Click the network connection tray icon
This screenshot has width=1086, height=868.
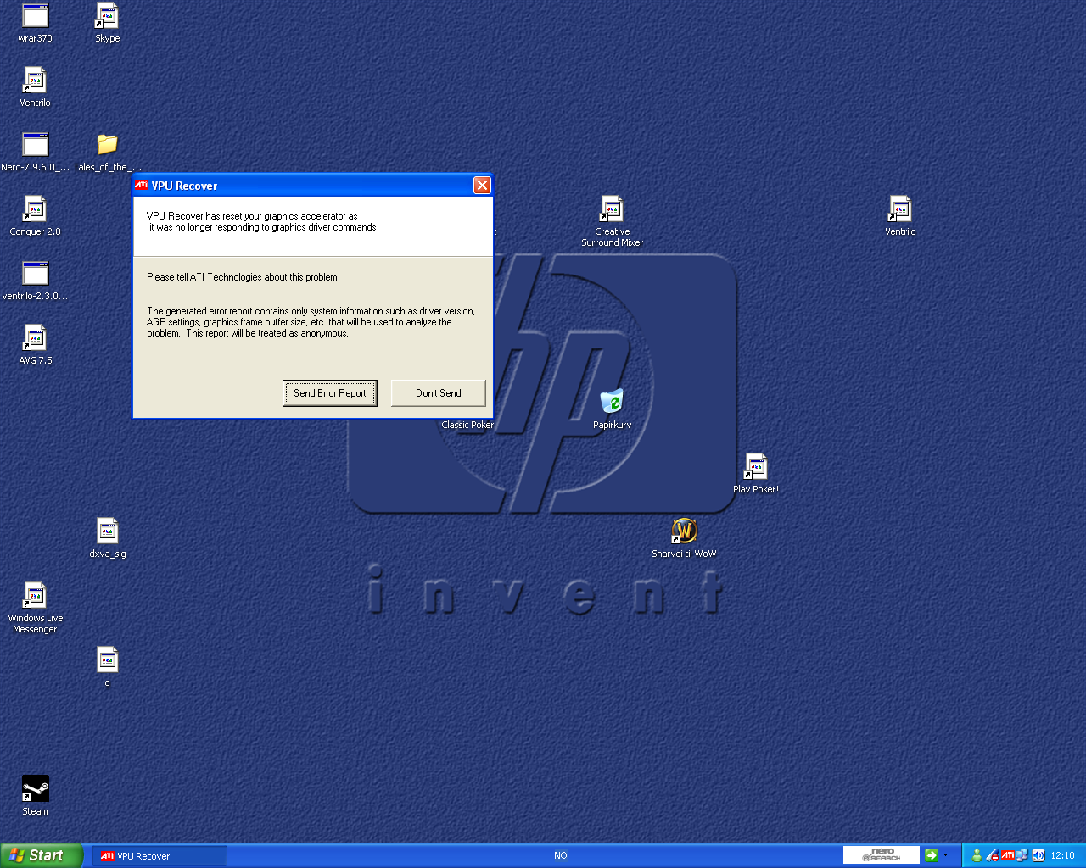[1022, 856]
